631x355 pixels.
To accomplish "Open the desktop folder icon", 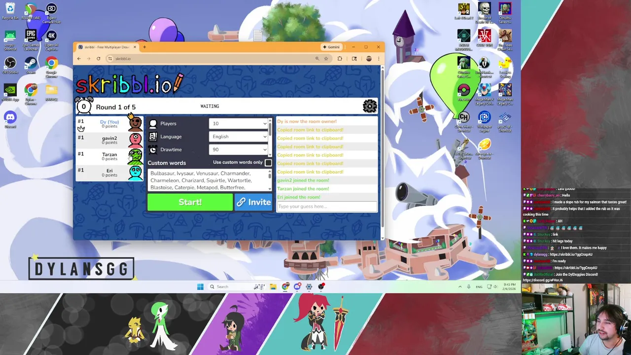I will [x=51, y=92].
